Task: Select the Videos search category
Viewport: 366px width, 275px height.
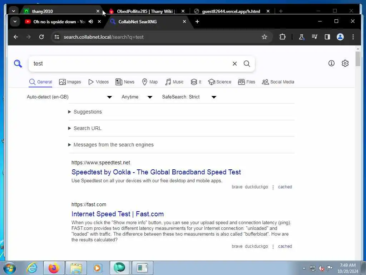Action: coord(99,82)
